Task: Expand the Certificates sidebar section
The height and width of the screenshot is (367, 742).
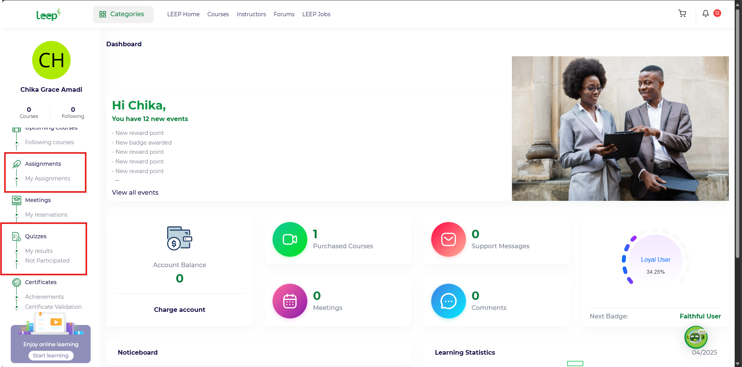Action: point(41,282)
